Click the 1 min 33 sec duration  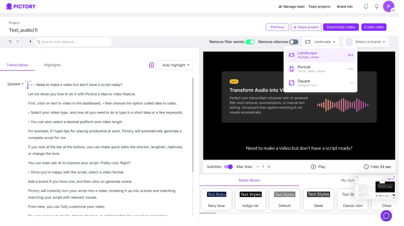click(x=381, y=167)
